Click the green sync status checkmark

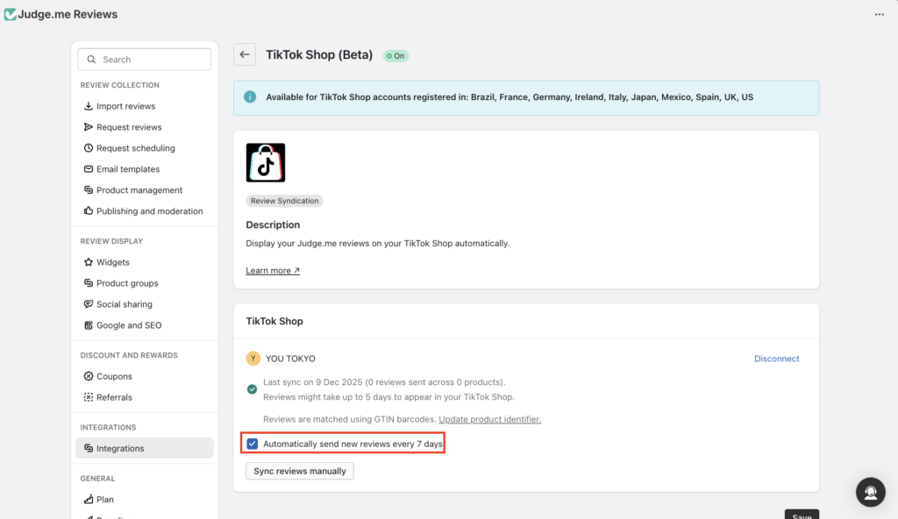click(253, 388)
